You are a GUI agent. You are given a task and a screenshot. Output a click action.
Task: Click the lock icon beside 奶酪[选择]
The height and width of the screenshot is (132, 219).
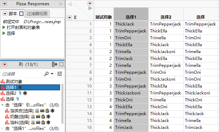[x=43, y=116]
